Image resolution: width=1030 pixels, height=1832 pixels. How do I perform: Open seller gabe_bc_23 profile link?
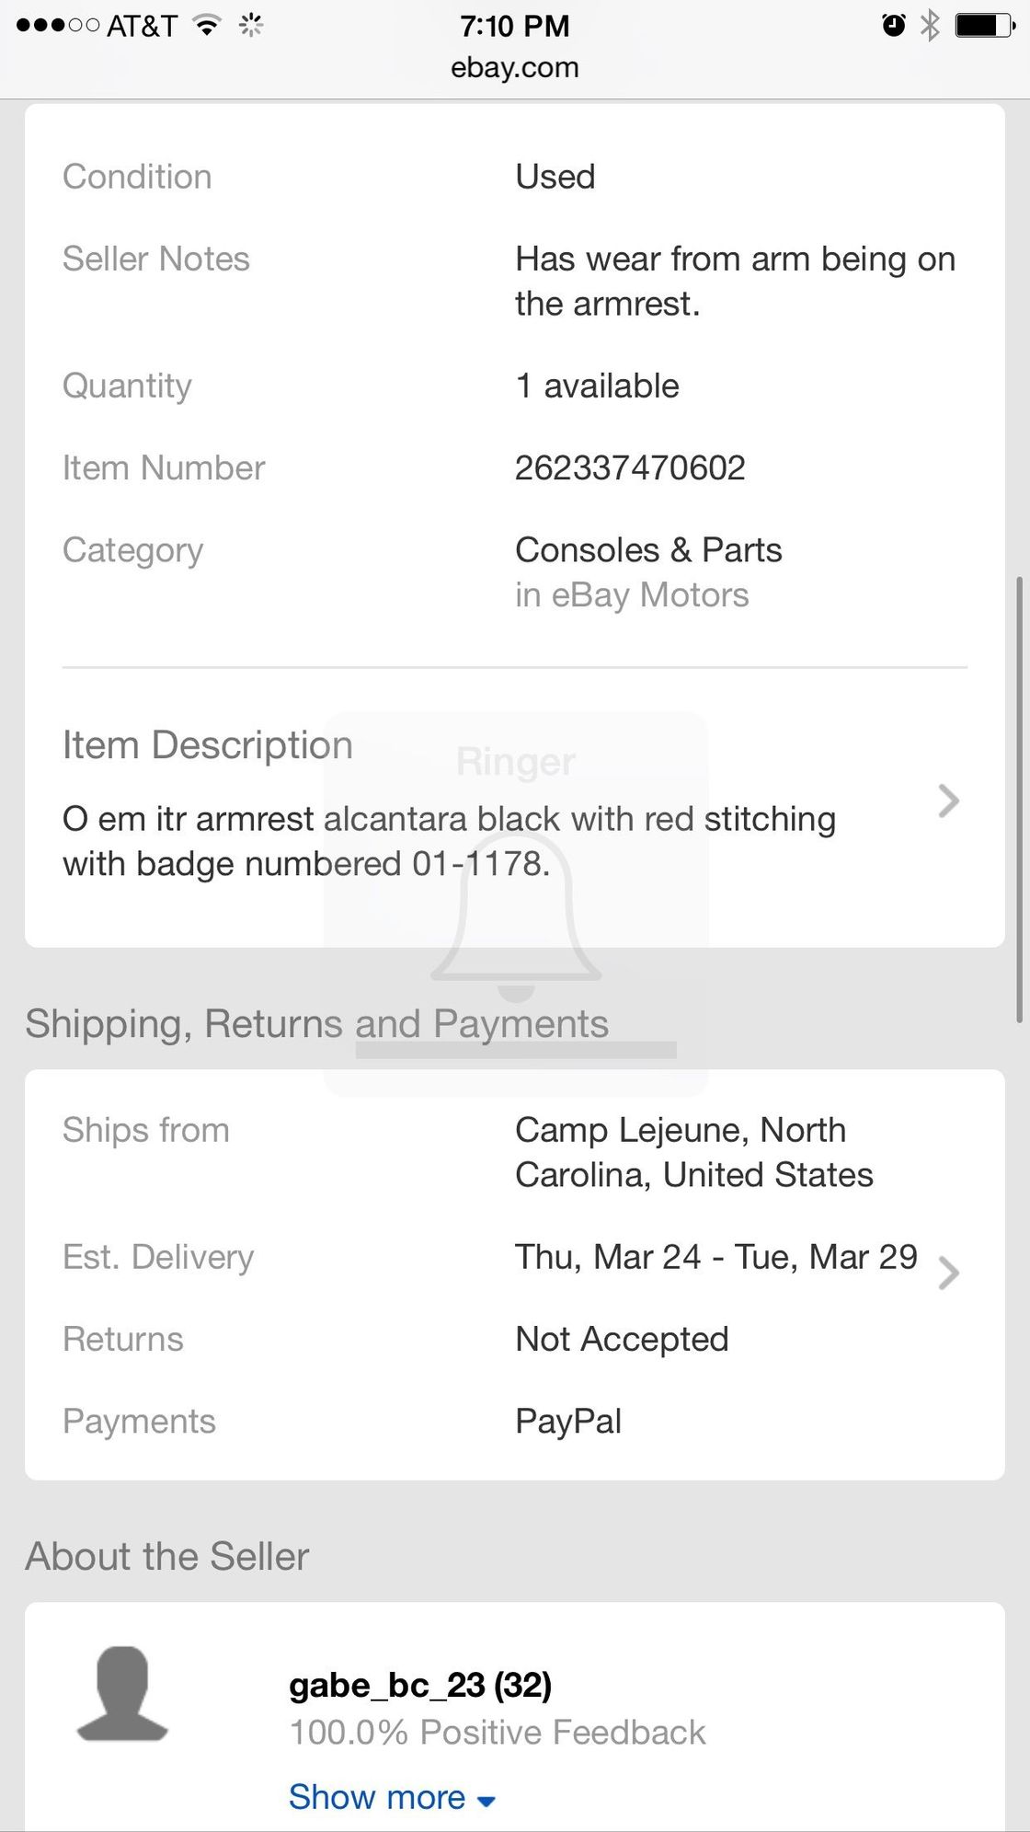click(419, 1685)
